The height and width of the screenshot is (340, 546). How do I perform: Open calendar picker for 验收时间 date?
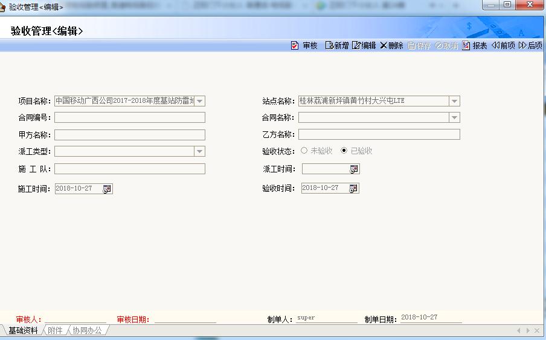pos(354,188)
